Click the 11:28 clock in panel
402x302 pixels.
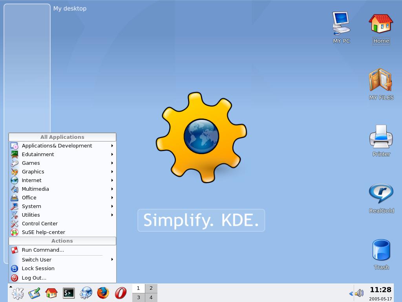point(380,290)
